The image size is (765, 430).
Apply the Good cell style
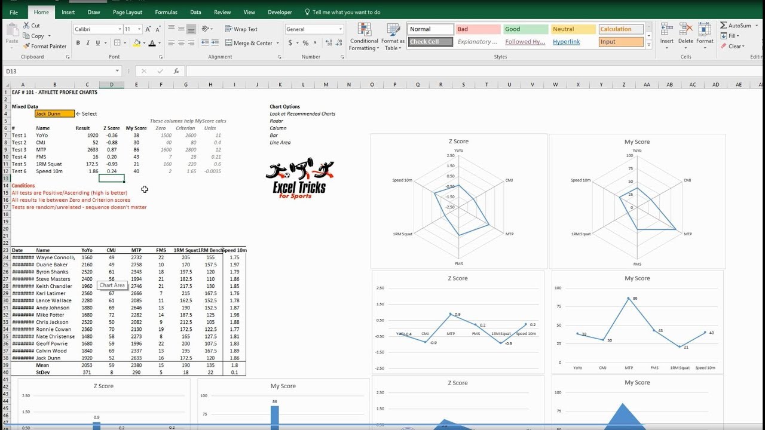pyautogui.click(x=525, y=29)
